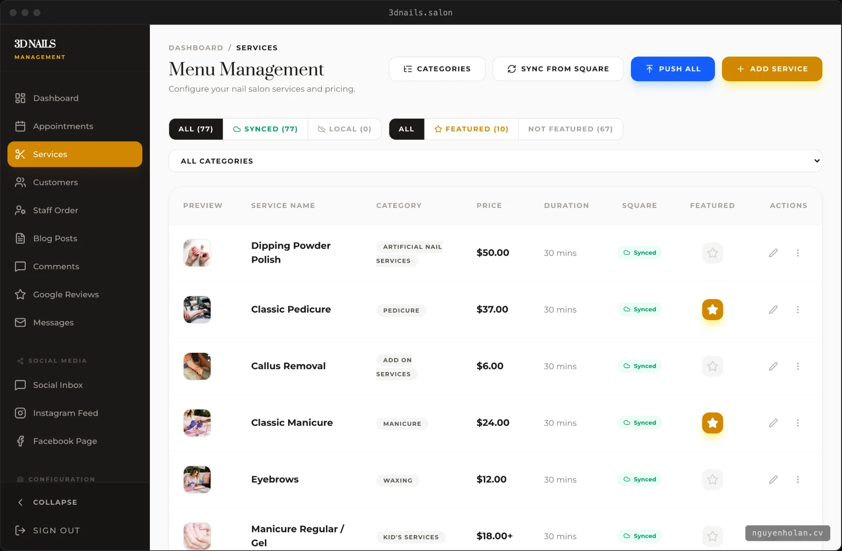Show Not Featured (67) services

(570, 129)
